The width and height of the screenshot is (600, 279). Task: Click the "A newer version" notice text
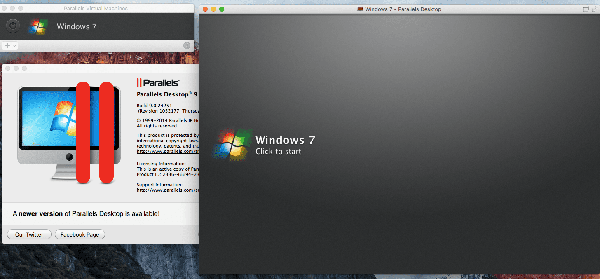86,214
